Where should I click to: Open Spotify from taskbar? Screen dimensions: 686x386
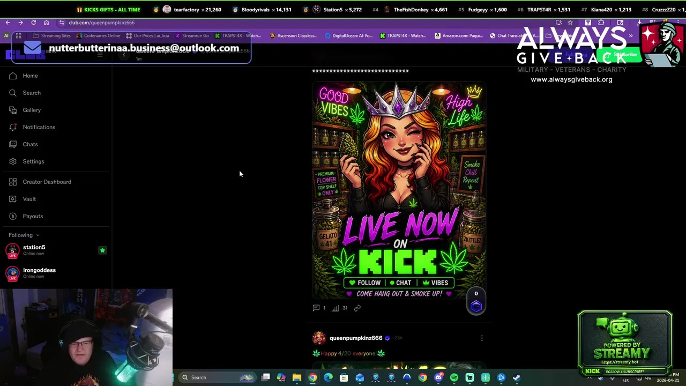point(454,377)
